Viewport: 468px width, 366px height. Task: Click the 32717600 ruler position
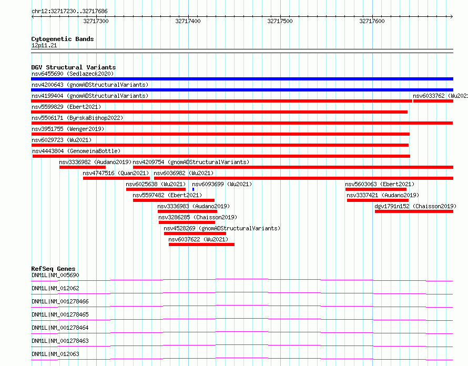pyautogui.click(x=372, y=21)
